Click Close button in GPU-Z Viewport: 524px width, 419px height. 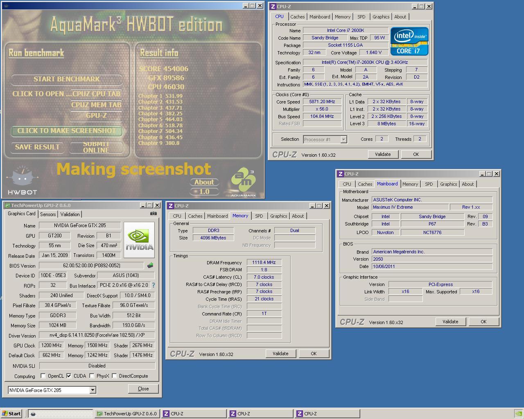coord(143,389)
